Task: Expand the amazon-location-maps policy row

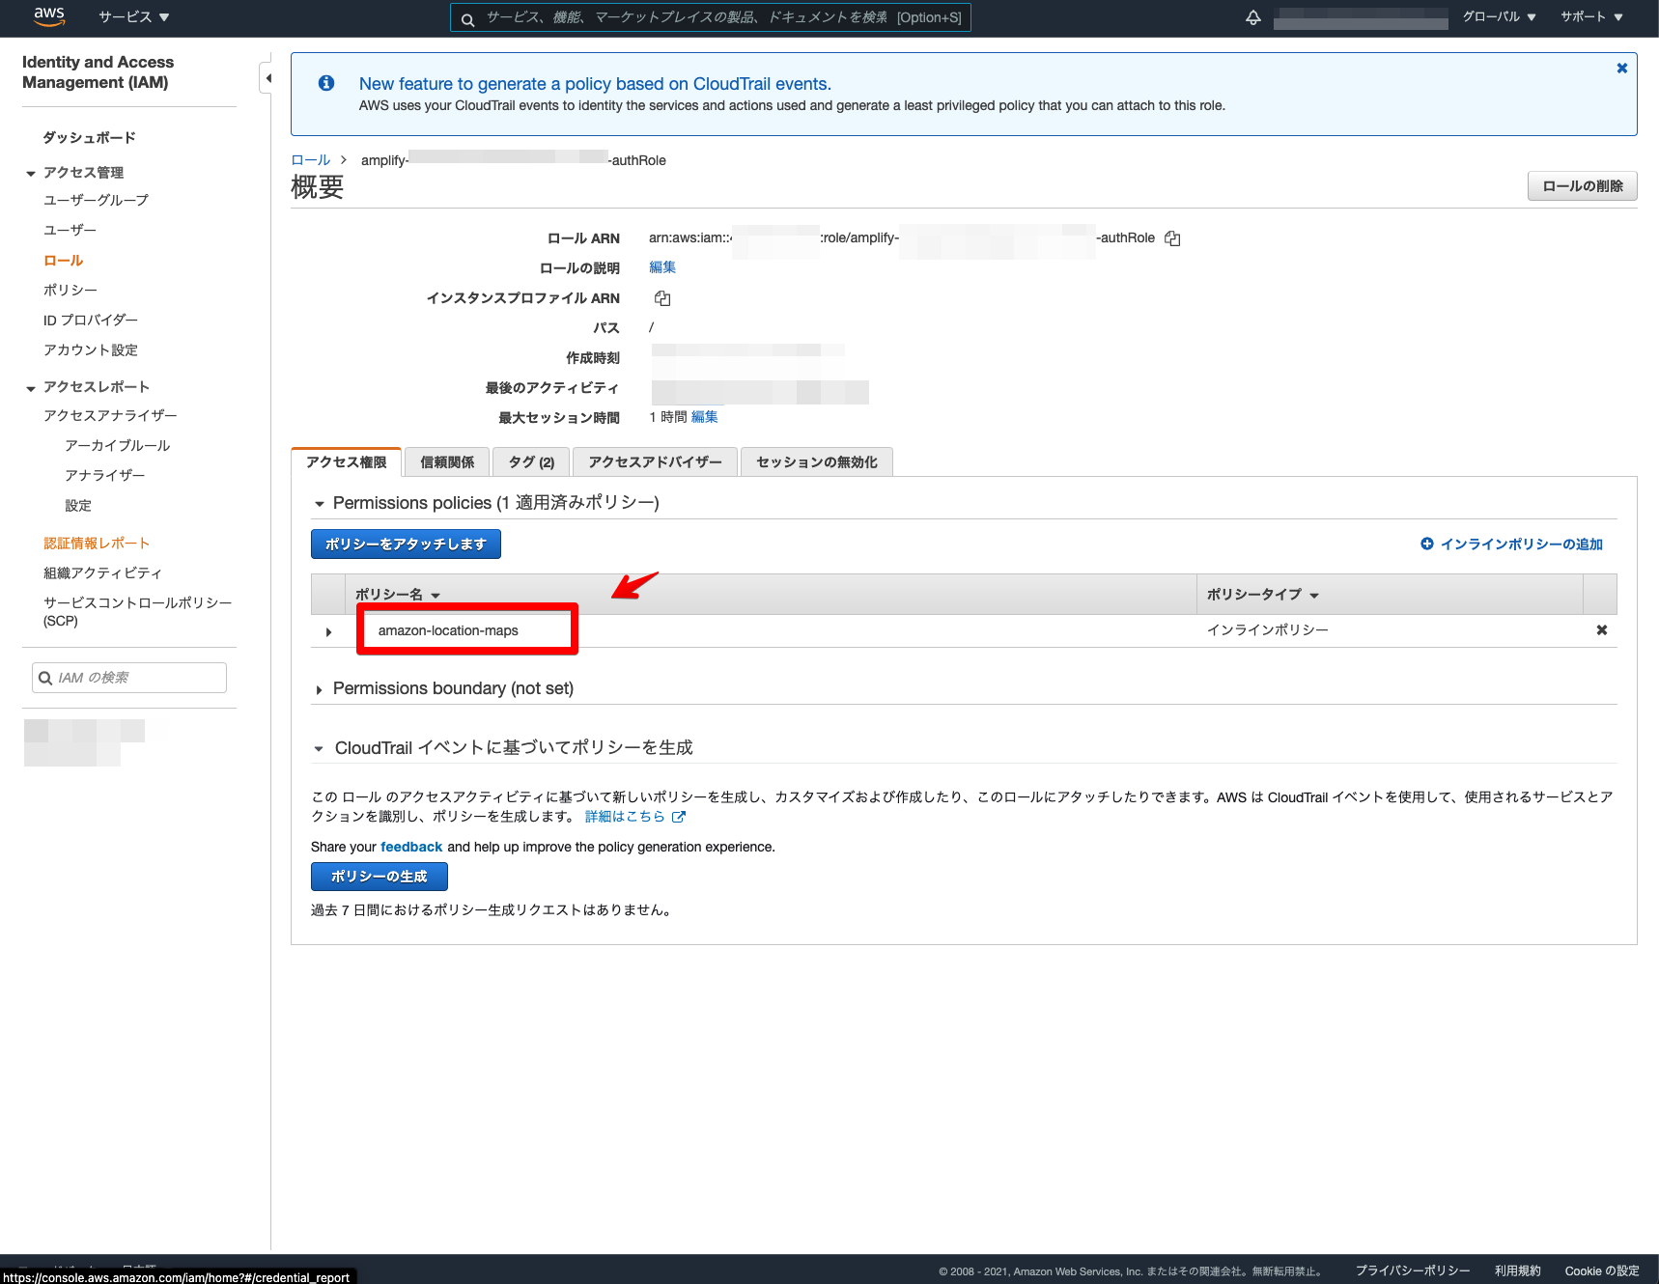Action: pyautogui.click(x=328, y=630)
